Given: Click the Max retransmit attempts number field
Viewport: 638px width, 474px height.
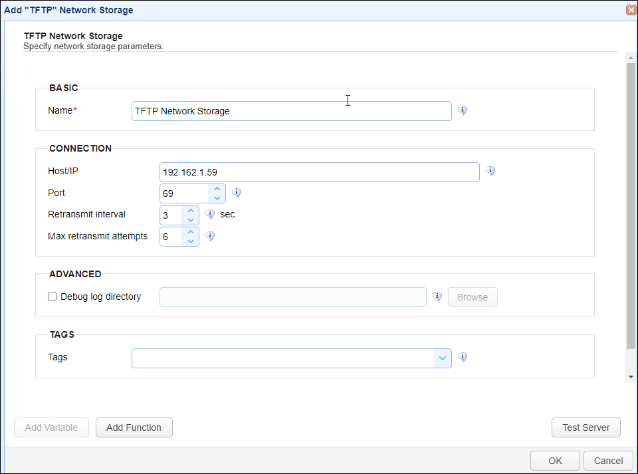Looking at the screenshot, I should pos(171,237).
